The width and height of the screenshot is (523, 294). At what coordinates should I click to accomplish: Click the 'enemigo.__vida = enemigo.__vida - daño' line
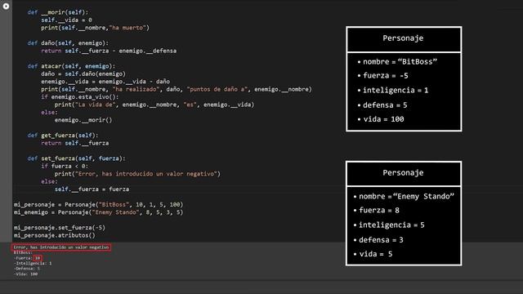105,82
